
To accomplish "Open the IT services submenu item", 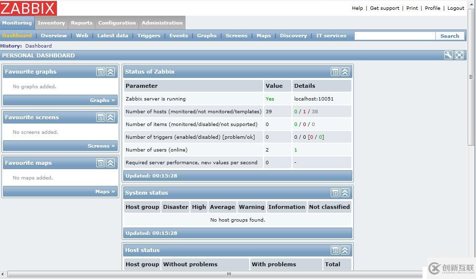I will (x=331, y=35).
